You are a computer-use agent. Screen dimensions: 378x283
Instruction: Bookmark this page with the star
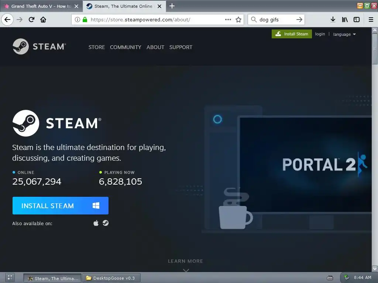point(238,20)
